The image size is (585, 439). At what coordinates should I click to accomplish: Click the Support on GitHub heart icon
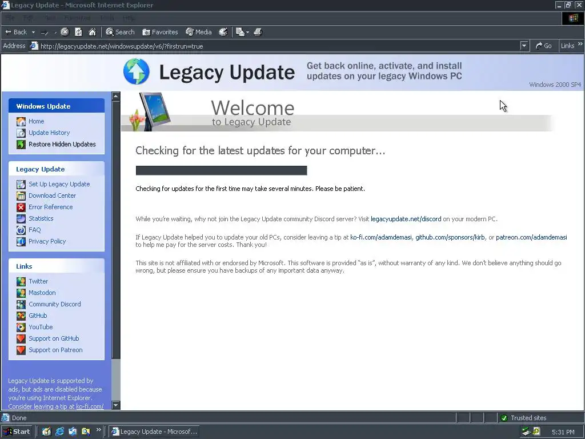(21, 338)
